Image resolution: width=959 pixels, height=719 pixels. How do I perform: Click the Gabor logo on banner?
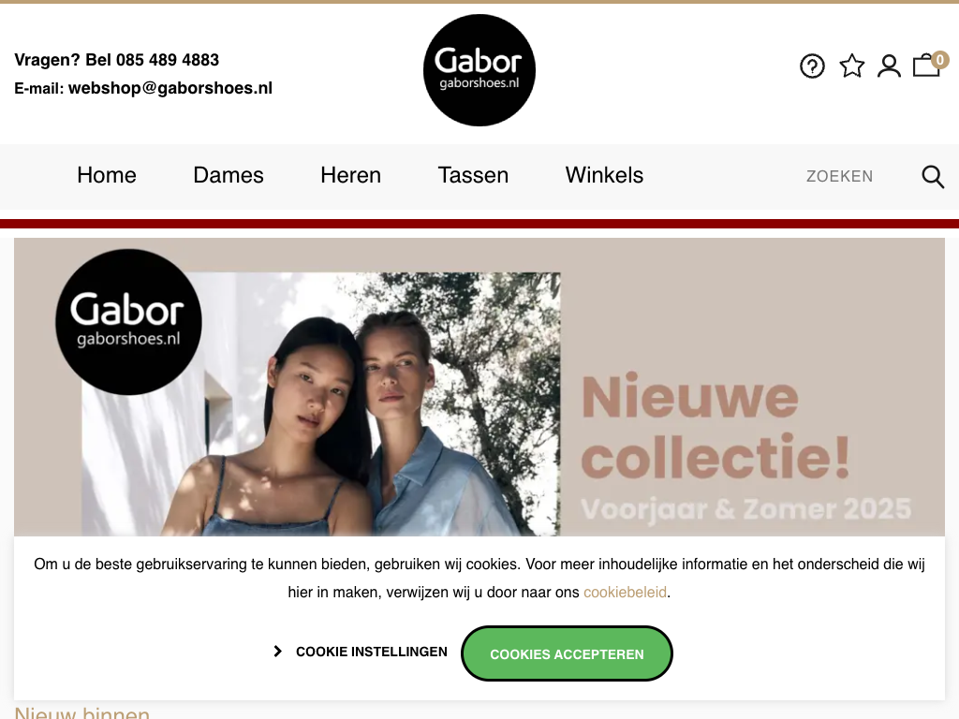click(x=128, y=322)
